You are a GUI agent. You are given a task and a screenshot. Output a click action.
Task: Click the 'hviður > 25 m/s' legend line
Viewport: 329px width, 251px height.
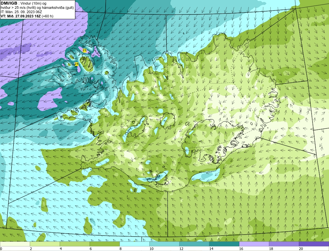click(37, 8)
